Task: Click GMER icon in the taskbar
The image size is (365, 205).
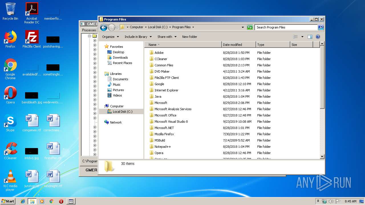Action: tap(71, 201)
